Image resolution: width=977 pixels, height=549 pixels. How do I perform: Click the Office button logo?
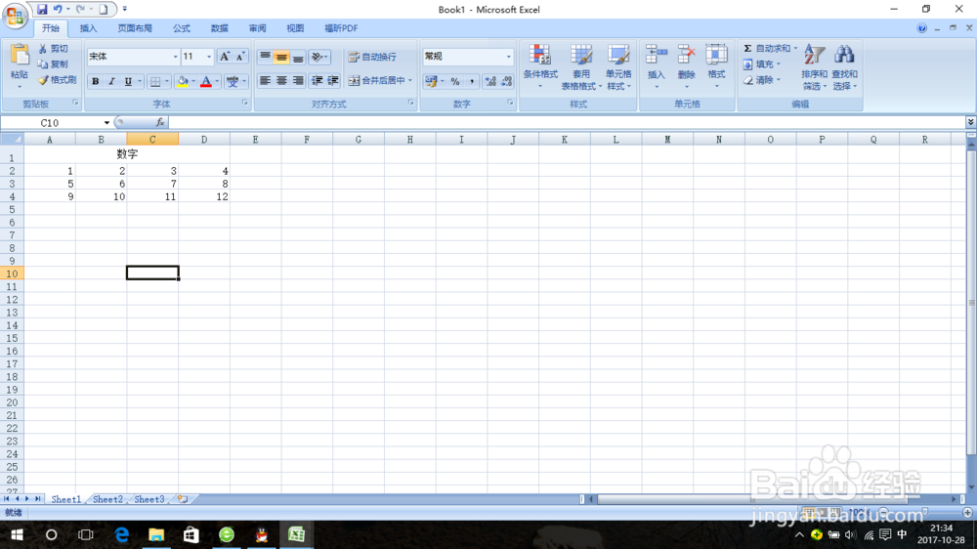(x=15, y=15)
